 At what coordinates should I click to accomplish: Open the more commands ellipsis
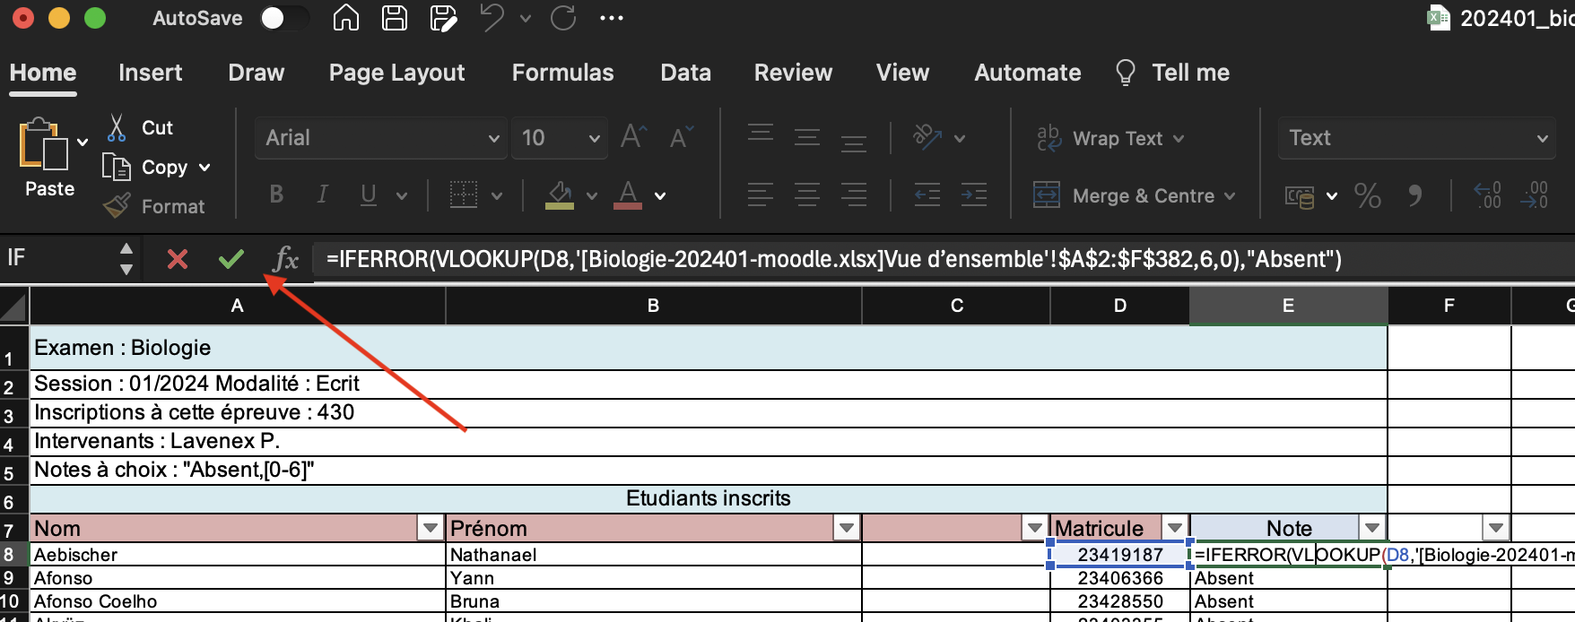[x=612, y=18]
